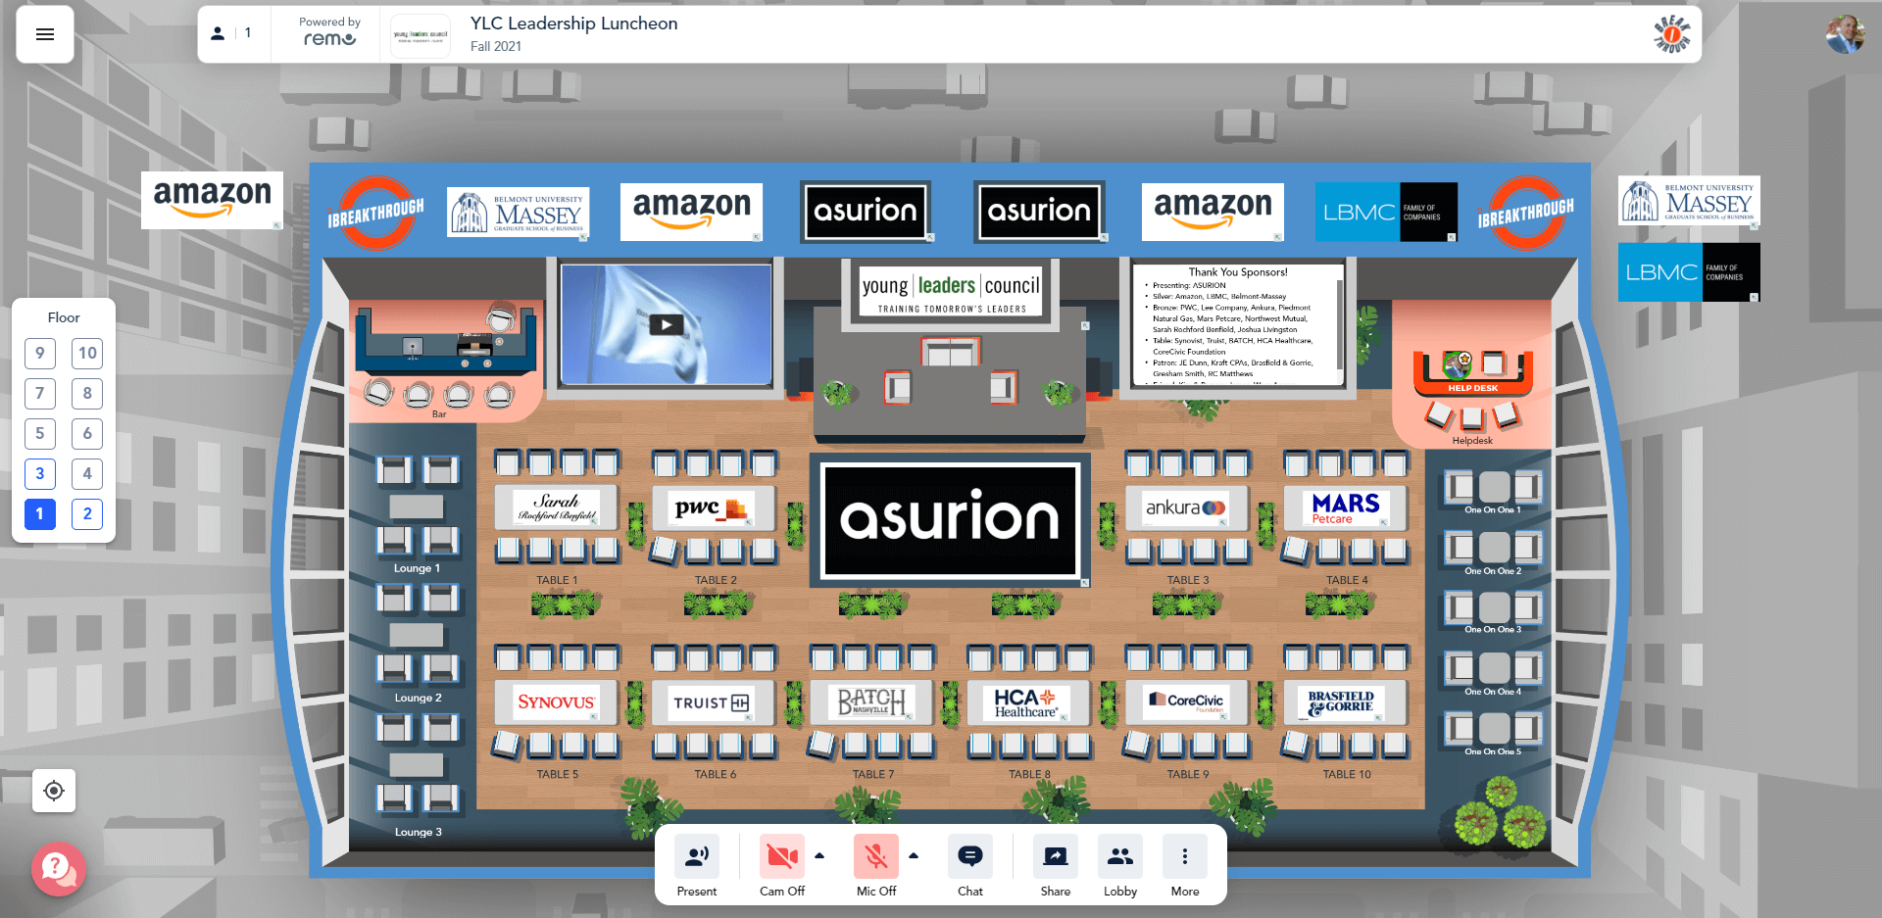Select floor 1
The image size is (1882, 918).
[40, 514]
